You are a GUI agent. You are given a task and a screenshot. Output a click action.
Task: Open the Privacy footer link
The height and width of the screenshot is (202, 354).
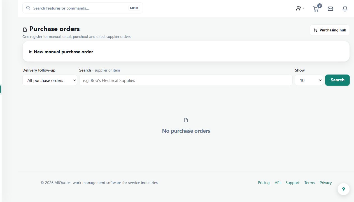click(326, 183)
